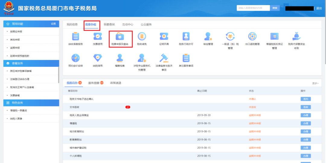
Task: Open 综合信息报告 icon
Action: pyautogui.click(x=75, y=37)
